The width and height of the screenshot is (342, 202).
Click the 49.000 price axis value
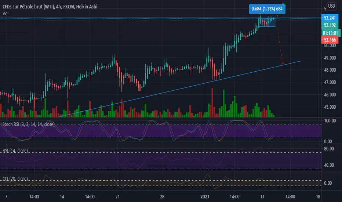coord(330,58)
